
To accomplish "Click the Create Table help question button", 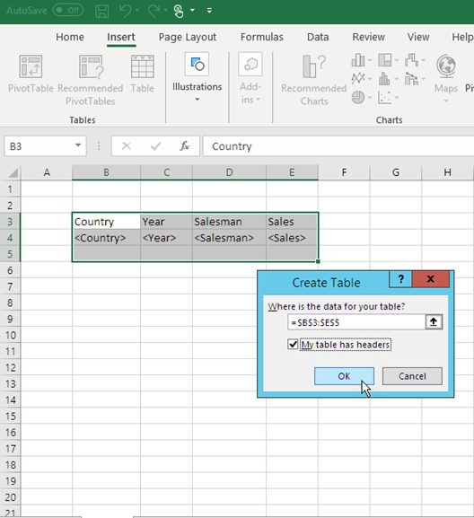I will (400, 279).
